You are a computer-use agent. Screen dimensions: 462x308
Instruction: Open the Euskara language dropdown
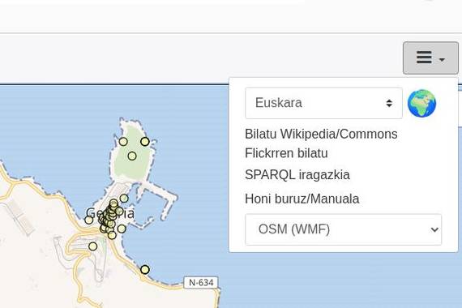pyautogui.click(x=323, y=103)
